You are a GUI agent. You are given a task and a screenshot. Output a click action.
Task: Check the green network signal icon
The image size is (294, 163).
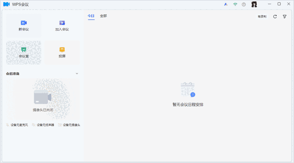(235, 4)
